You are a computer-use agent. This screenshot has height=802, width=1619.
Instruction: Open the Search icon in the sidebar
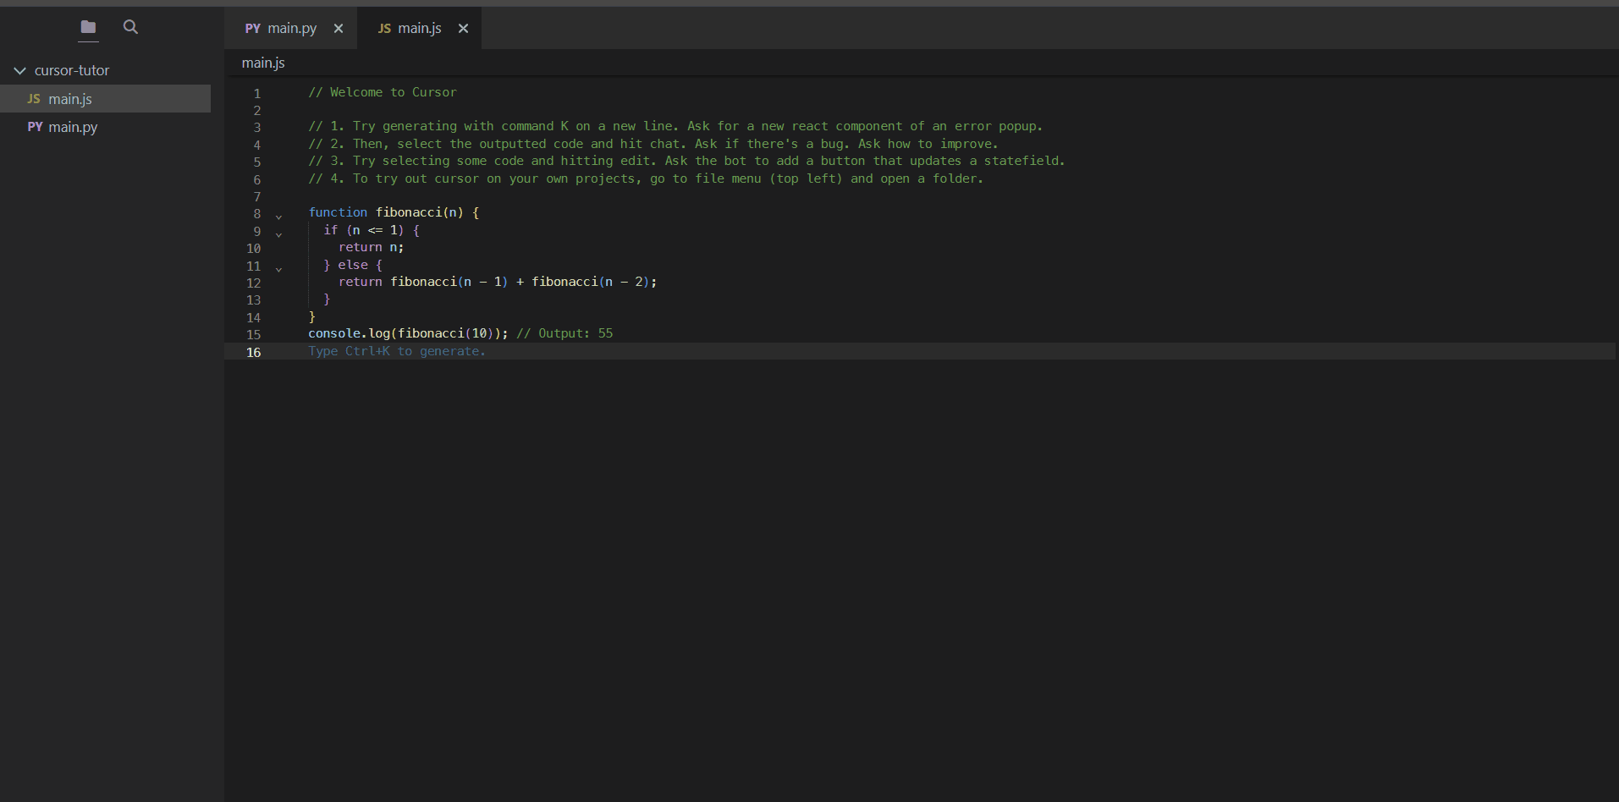pyautogui.click(x=130, y=27)
